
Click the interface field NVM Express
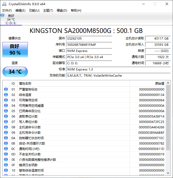click(x=89, y=51)
